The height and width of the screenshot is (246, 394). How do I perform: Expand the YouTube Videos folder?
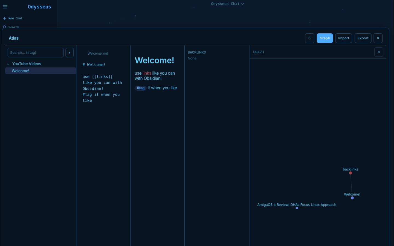click(8, 64)
